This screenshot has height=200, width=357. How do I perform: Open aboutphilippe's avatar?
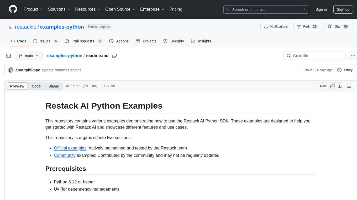(11, 70)
